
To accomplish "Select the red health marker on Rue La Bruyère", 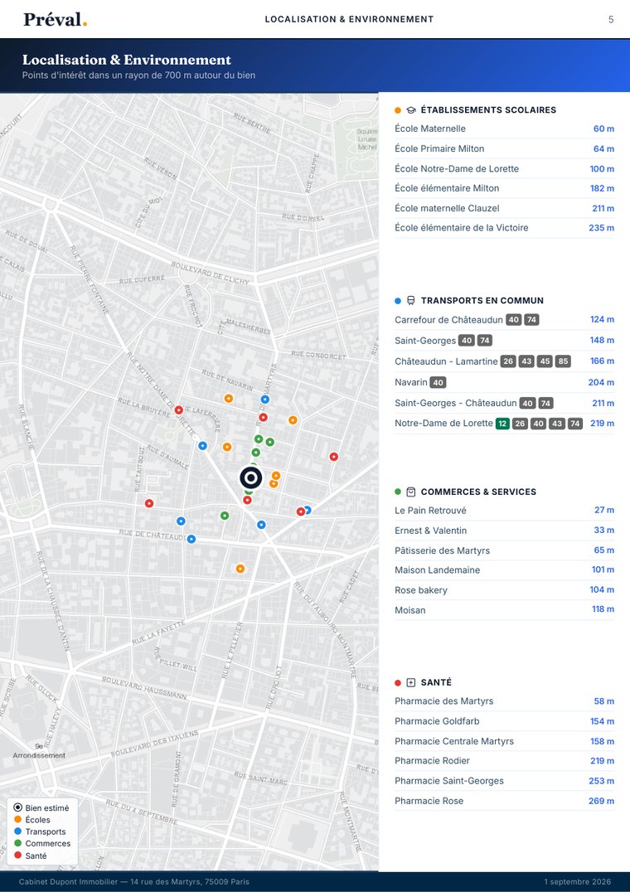I will [178, 410].
